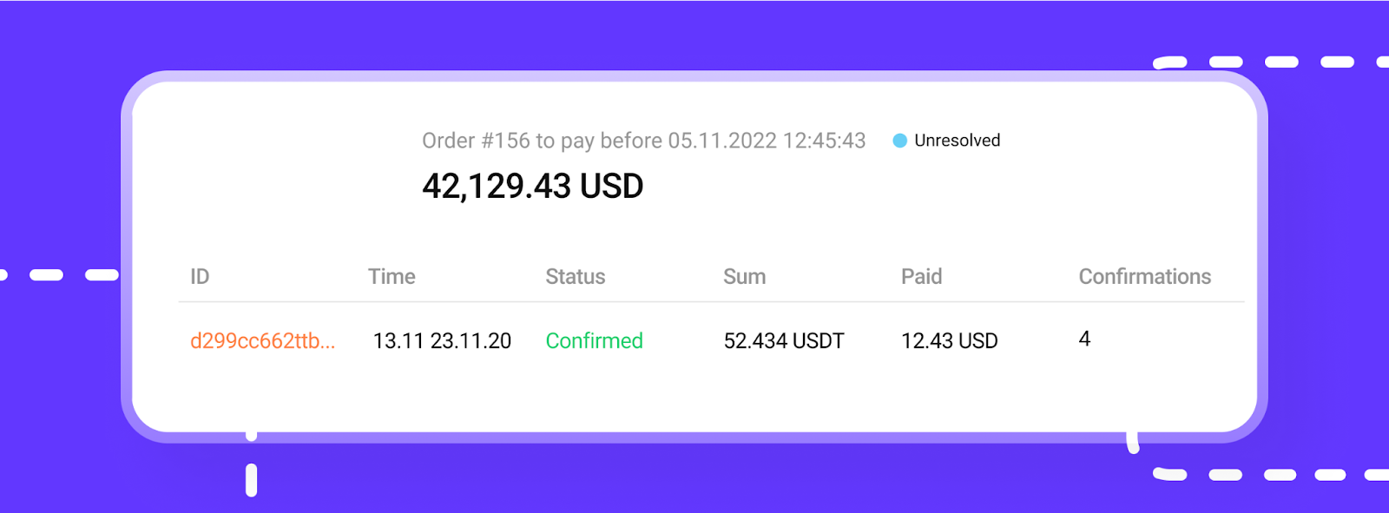The image size is (1389, 513).
Task: Click the Sum column header
Action: 744,277
